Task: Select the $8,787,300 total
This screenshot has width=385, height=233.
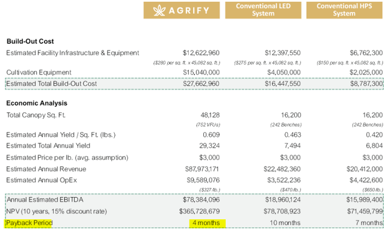Action: [366, 84]
